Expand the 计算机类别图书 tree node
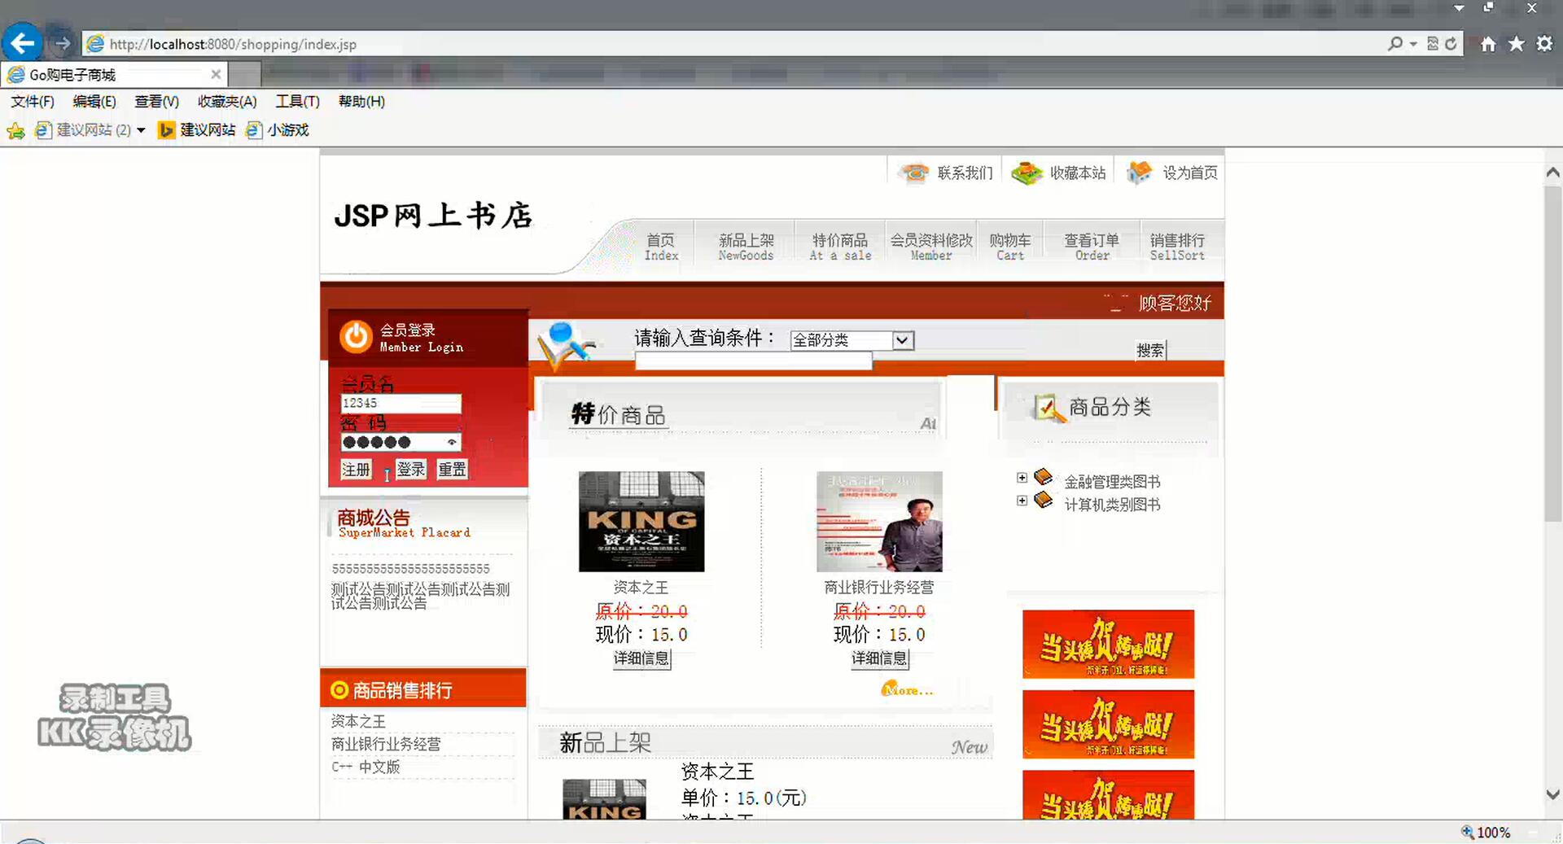Screen dimensions: 1563x844 point(1022,501)
